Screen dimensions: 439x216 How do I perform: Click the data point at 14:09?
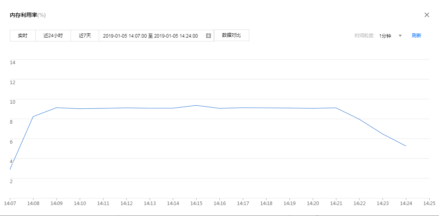coord(56,108)
